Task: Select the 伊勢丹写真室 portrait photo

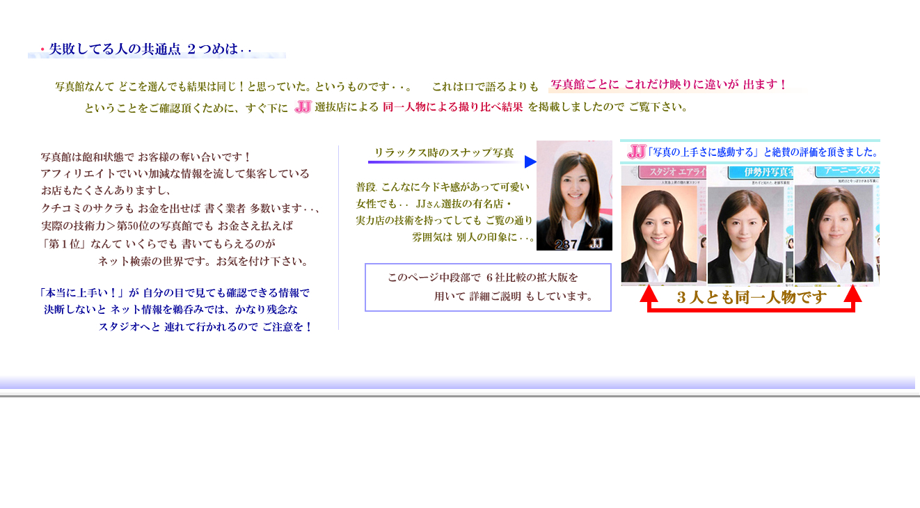Action: pos(750,226)
